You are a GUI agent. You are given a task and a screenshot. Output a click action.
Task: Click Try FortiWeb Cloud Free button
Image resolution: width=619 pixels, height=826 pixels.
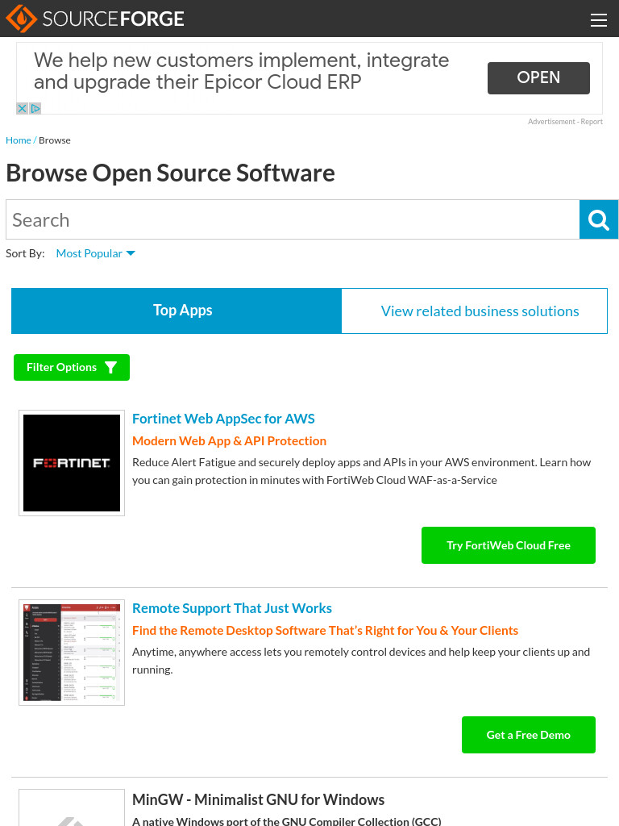click(509, 545)
